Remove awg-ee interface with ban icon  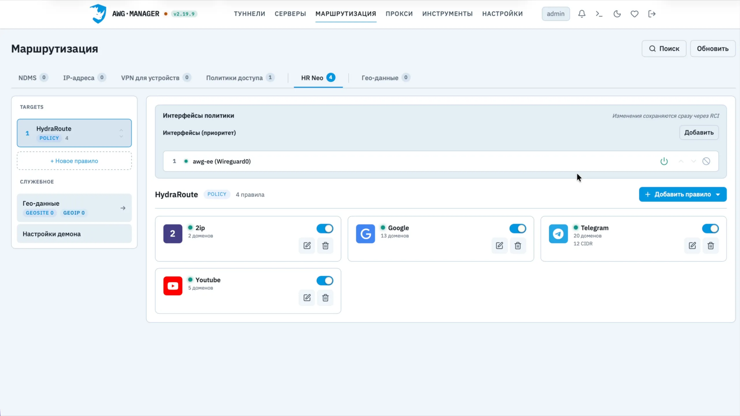tap(706, 161)
